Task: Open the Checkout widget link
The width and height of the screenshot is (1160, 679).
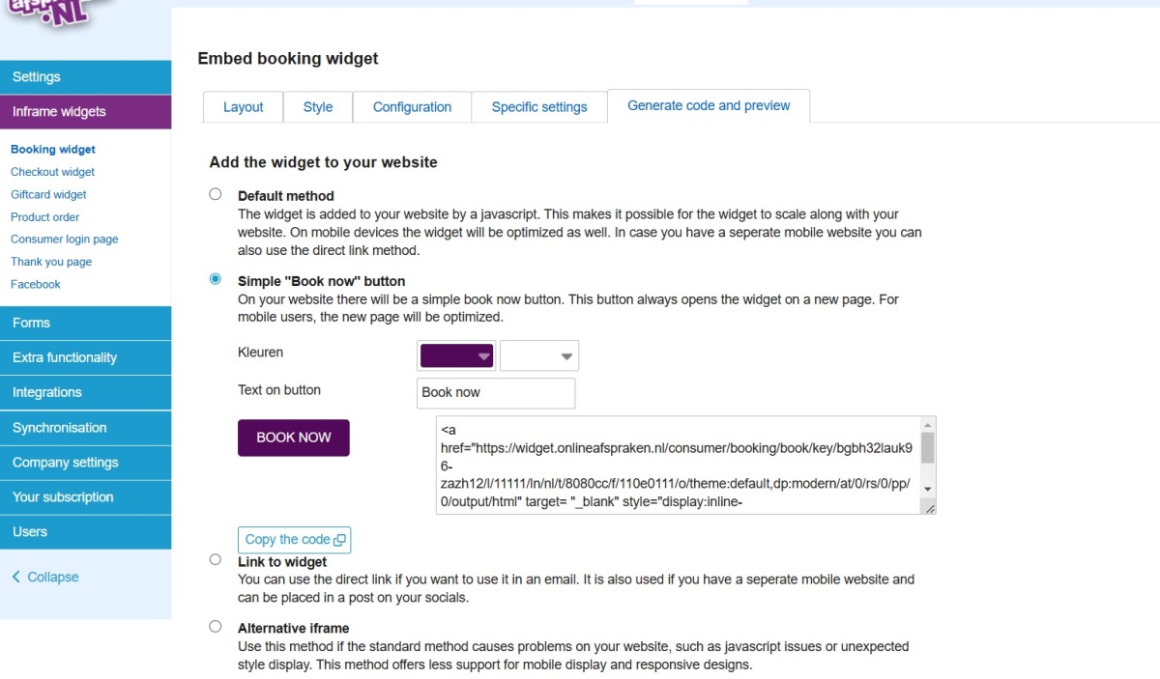Action: pos(52,172)
